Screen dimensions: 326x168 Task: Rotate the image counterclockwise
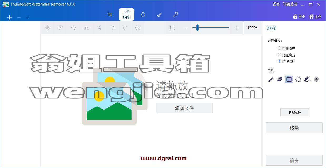tap(61, 28)
